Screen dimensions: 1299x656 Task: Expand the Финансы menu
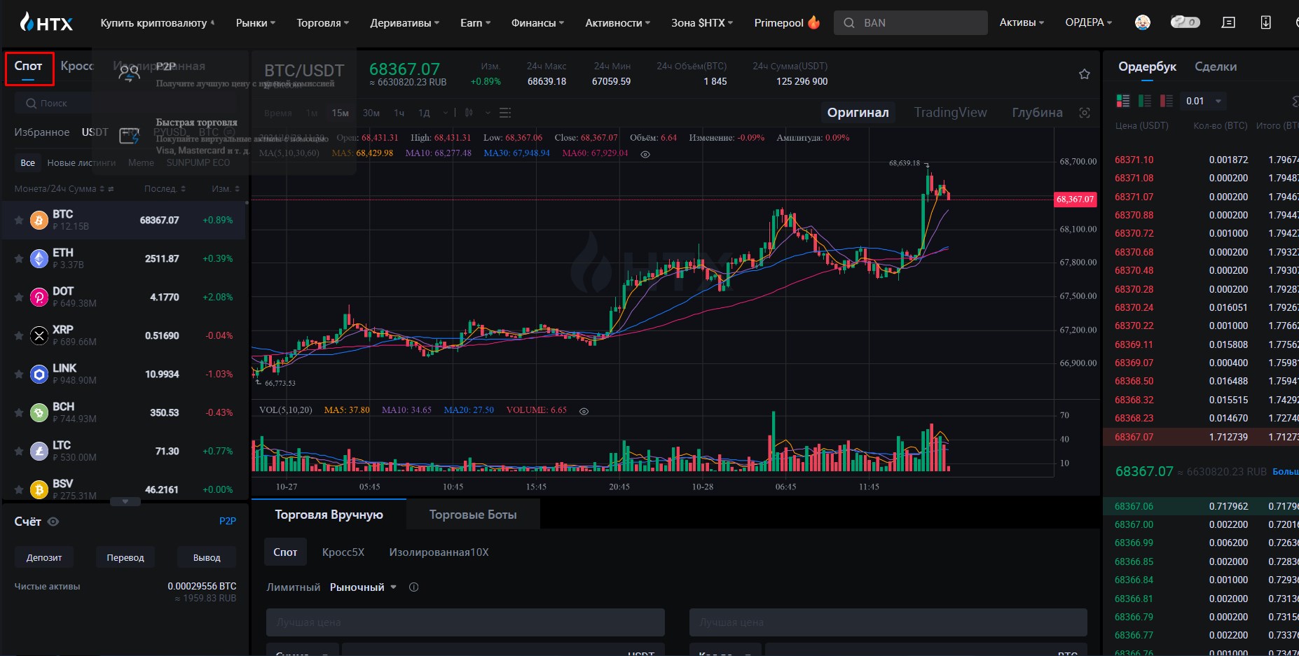(x=537, y=22)
